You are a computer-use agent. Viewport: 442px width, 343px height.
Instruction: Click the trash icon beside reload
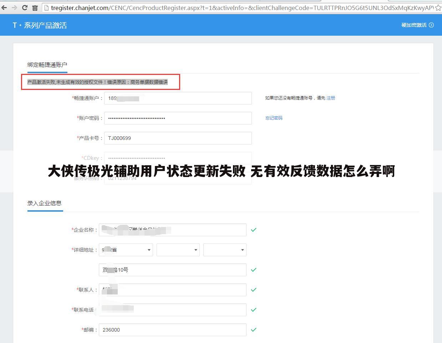[35, 8]
